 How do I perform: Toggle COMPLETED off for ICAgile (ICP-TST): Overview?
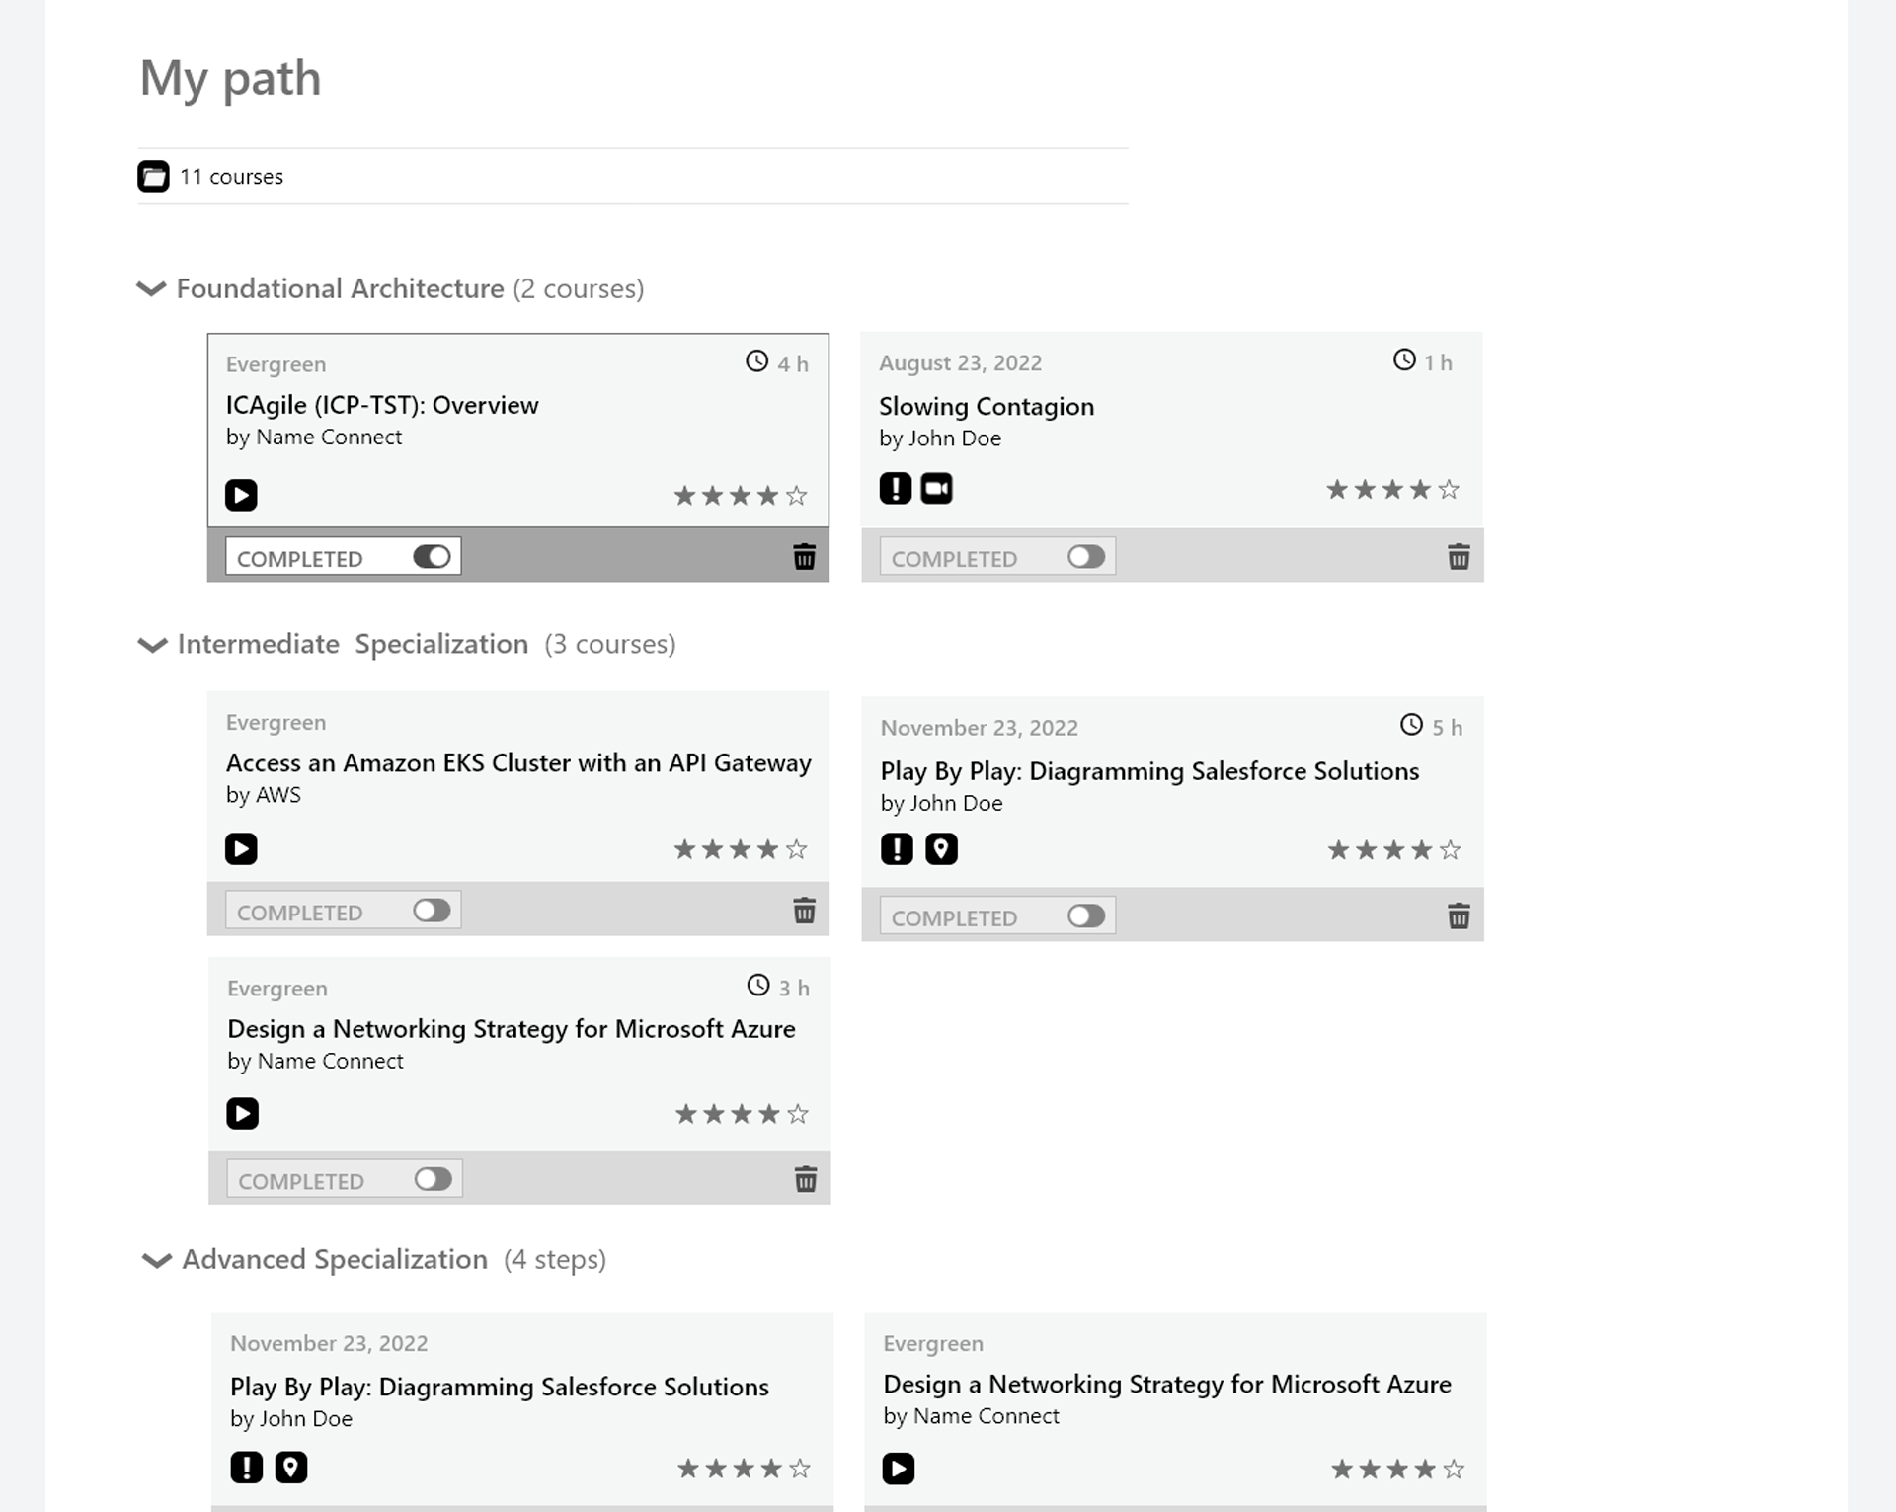(432, 557)
